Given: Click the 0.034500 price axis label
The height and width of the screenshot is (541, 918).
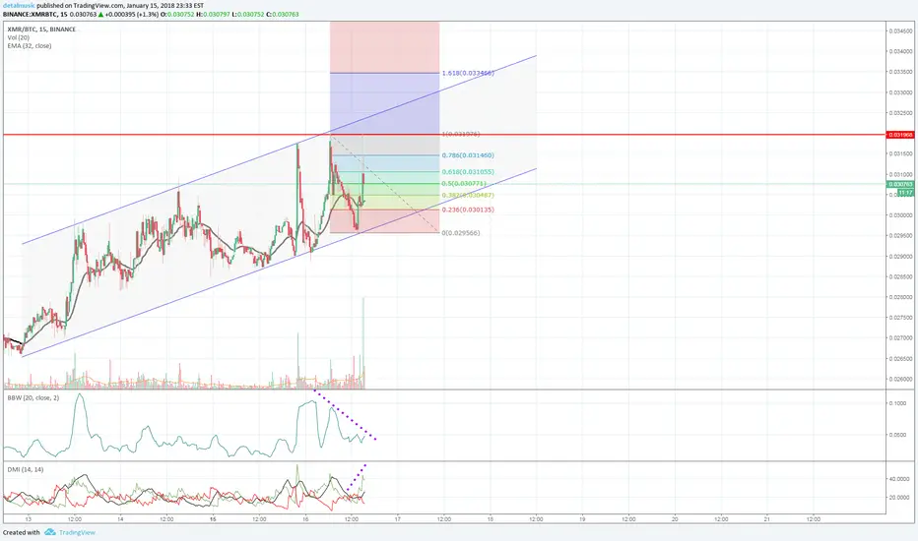Looking at the screenshot, I should (901, 31).
